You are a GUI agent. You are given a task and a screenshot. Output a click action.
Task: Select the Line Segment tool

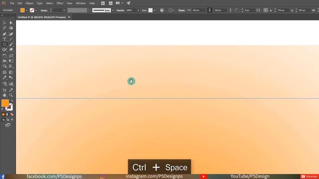click(x=11, y=39)
